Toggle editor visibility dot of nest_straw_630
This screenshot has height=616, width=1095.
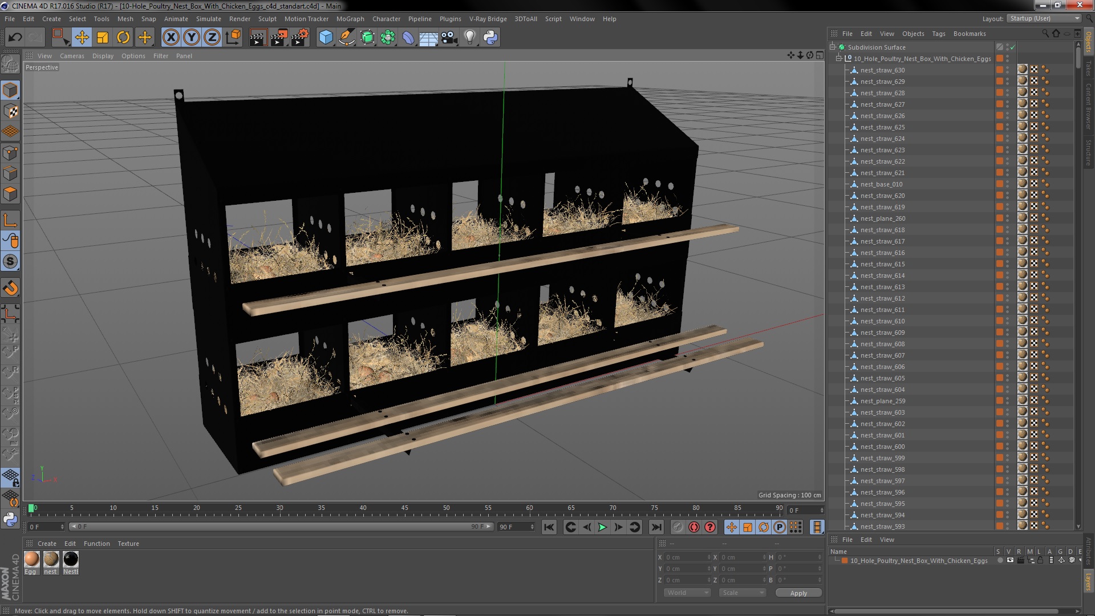pyautogui.click(x=1008, y=68)
